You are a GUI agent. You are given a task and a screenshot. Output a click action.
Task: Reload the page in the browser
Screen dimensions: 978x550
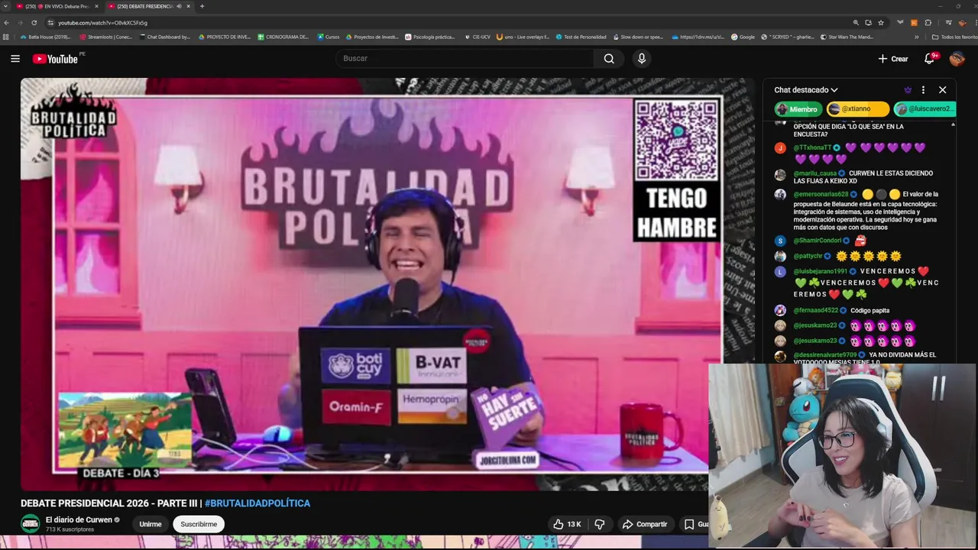click(x=34, y=23)
